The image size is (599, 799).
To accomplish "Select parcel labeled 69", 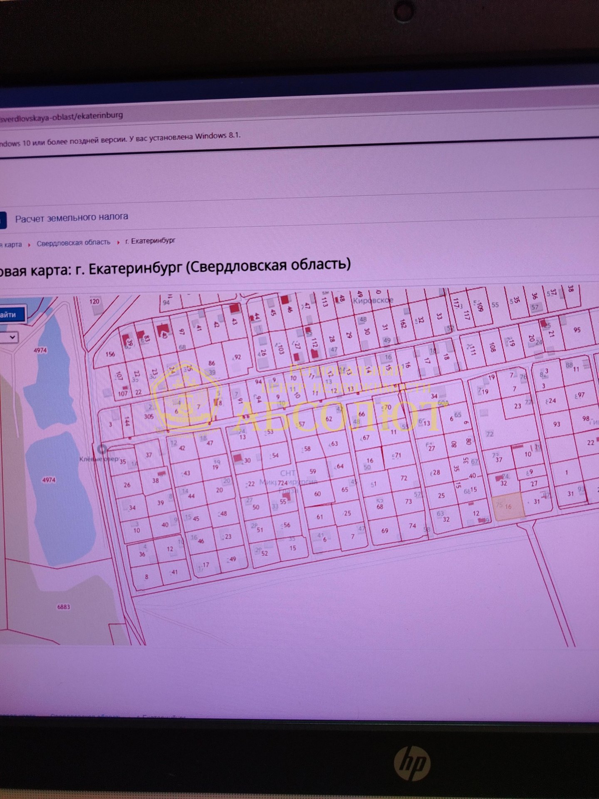I will pyautogui.click(x=385, y=530).
